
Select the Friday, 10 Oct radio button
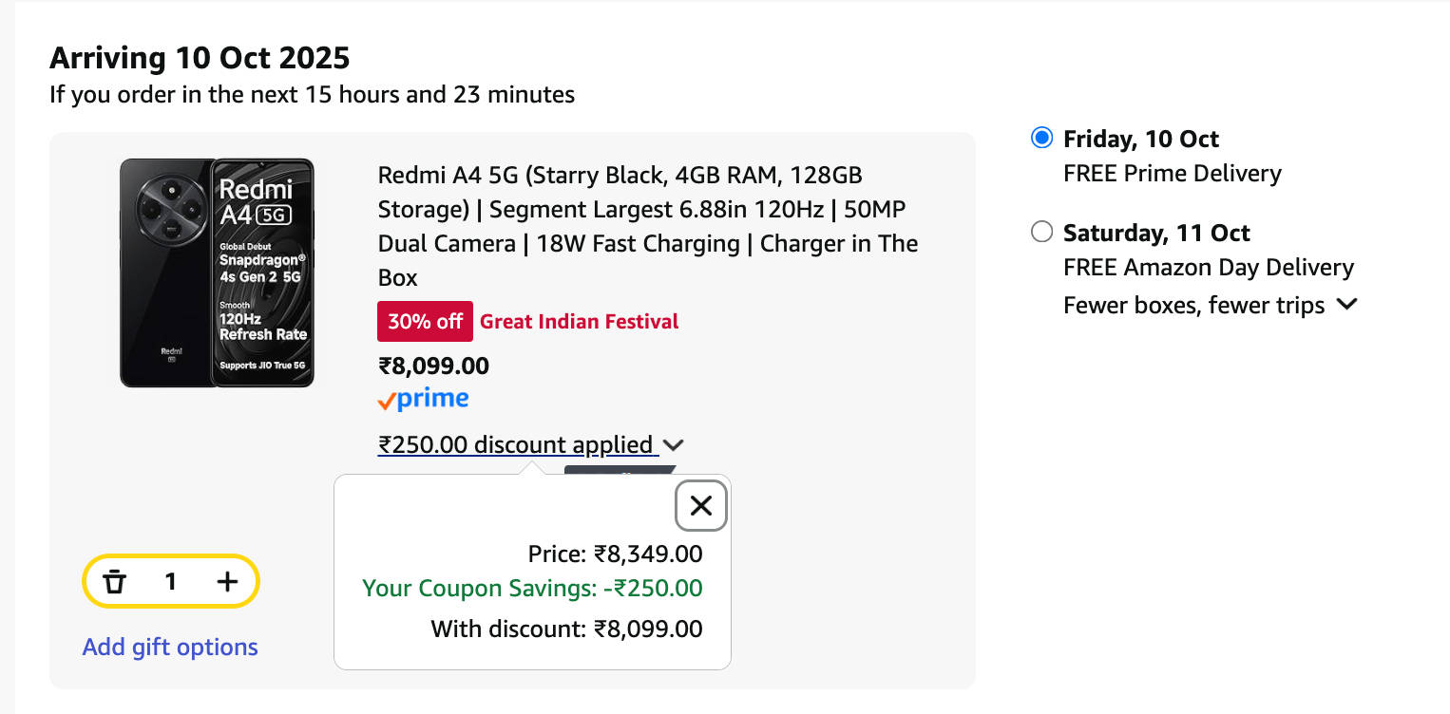pos(1042,139)
